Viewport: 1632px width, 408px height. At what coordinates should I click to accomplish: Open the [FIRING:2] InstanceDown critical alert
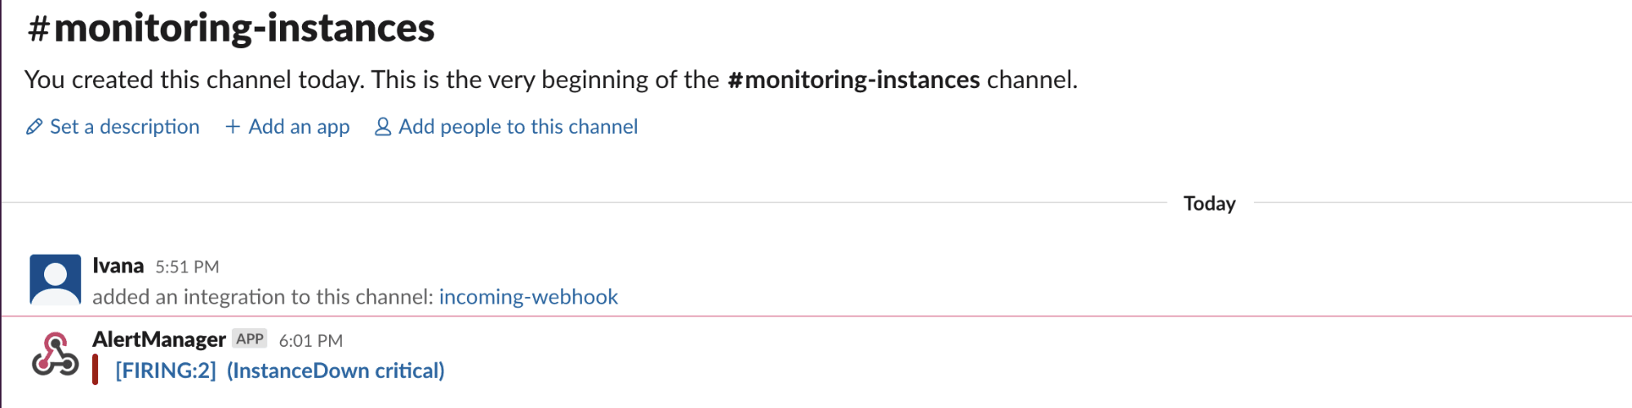click(279, 370)
